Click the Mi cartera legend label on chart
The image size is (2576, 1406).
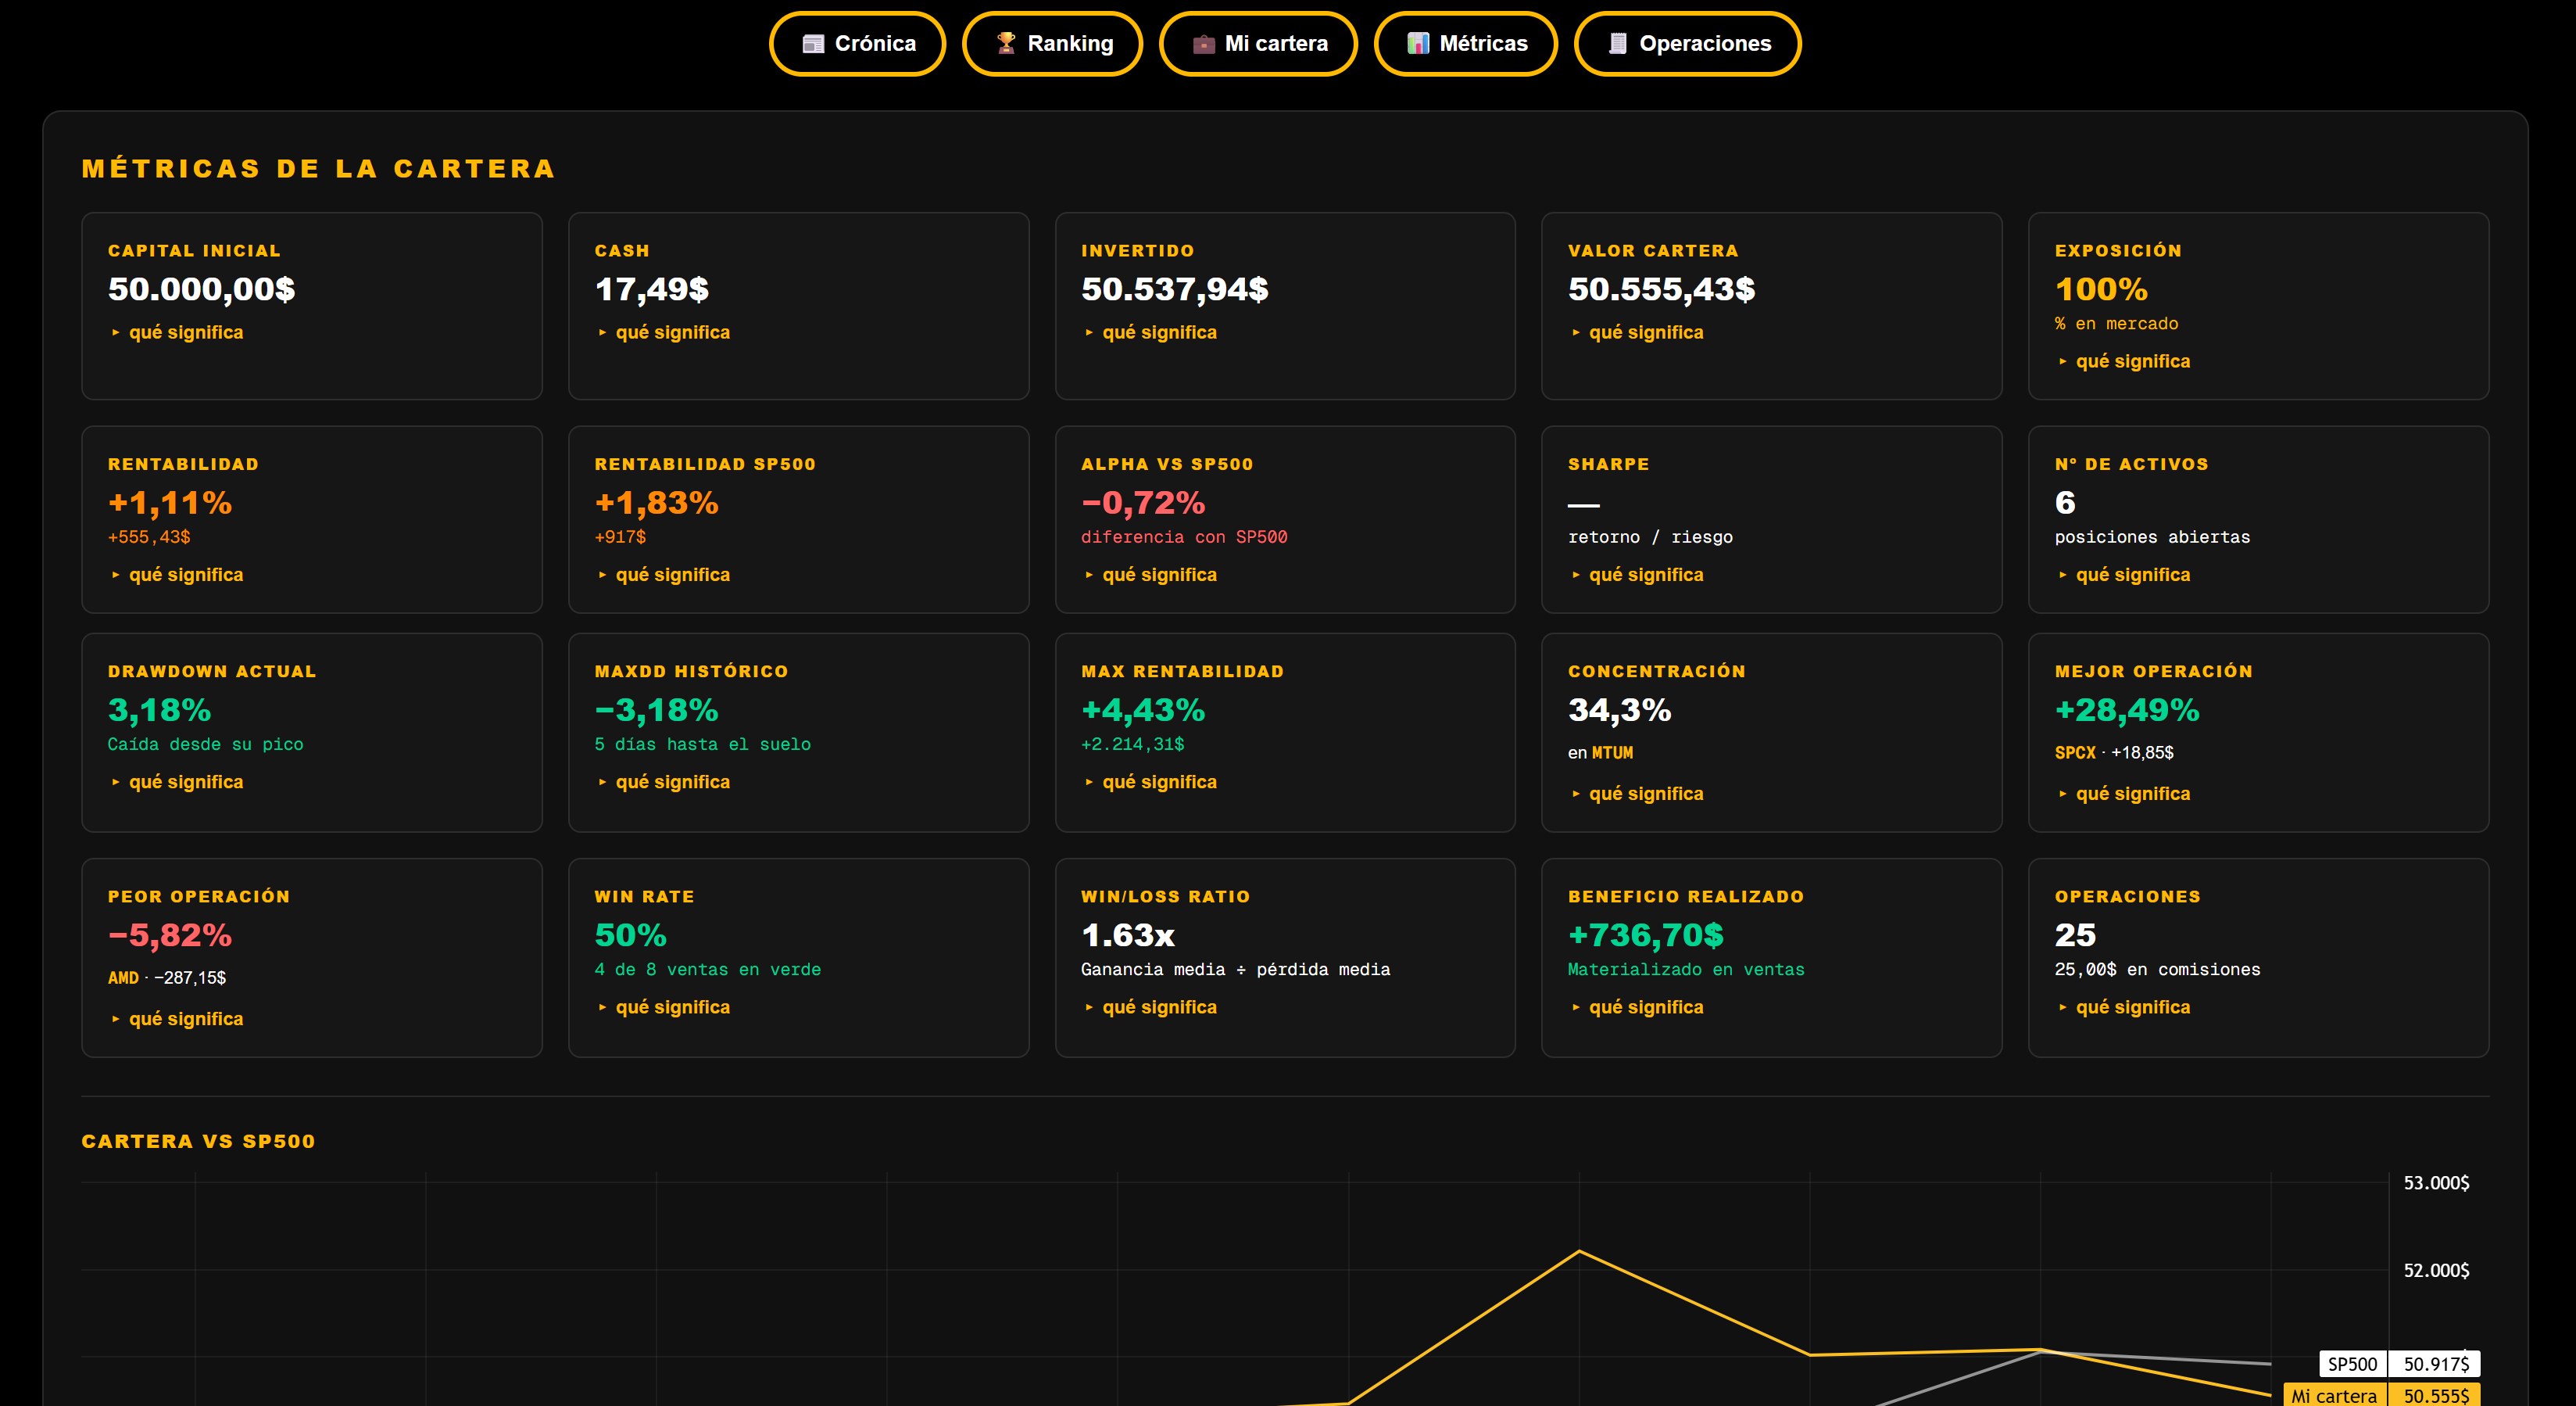pos(2334,1395)
